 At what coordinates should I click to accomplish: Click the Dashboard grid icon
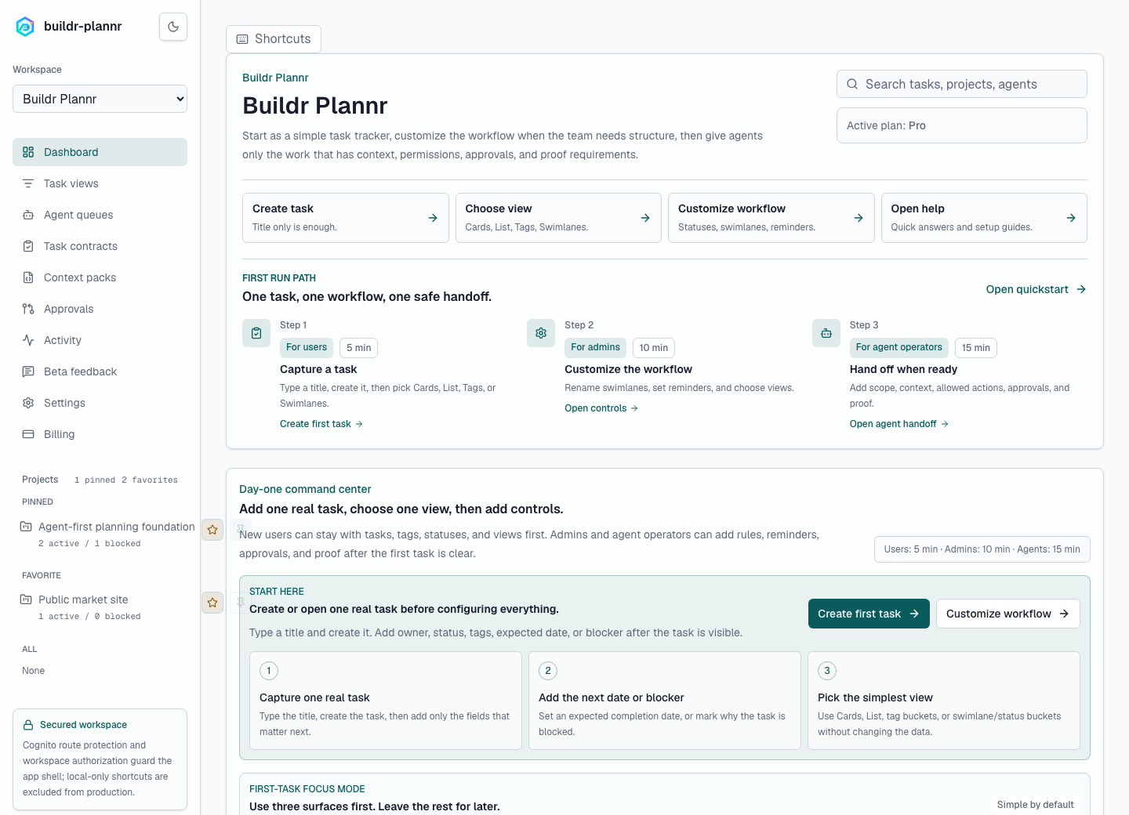28,152
